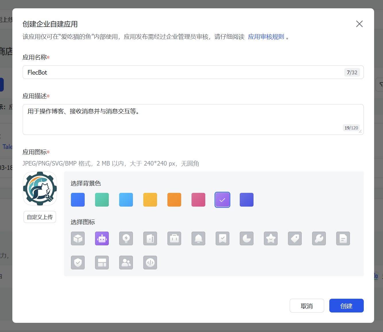The height and width of the screenshot is (332, 383).
Task: Select the price tag icon
Action: pyautogui.click(x=295, y=238)
